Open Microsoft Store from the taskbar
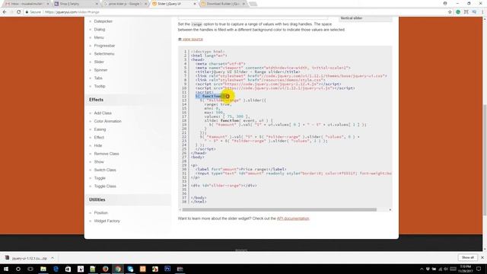 68,269
